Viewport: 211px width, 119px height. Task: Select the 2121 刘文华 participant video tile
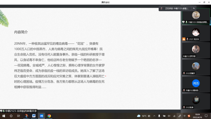[196, 33]
